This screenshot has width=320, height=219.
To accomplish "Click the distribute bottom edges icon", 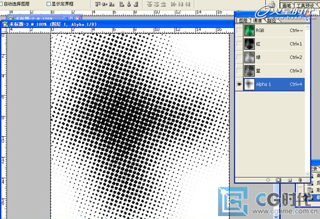I will [x=163, y=4].
